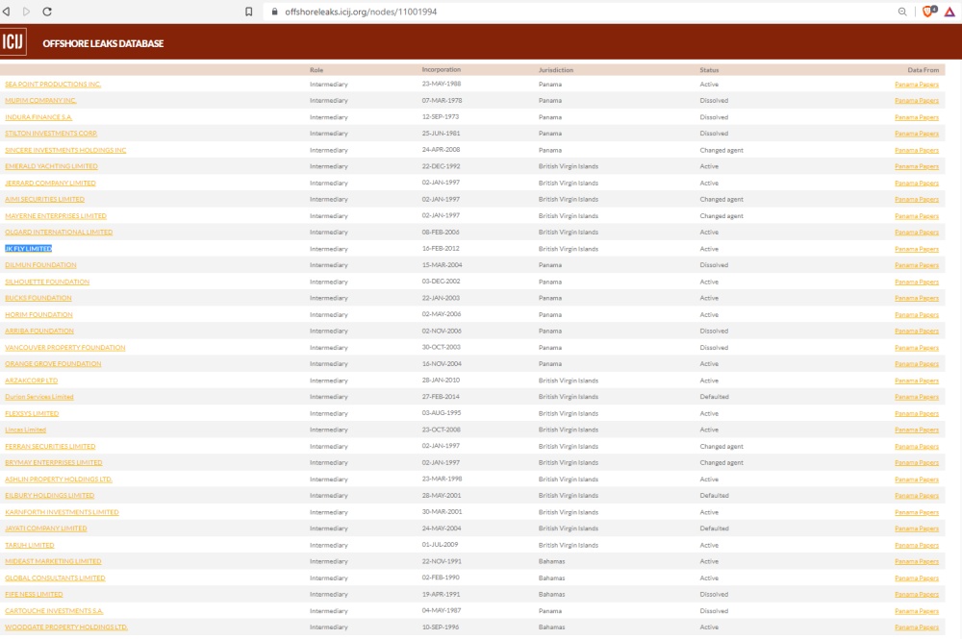This screenshot has height=639, width=962.
Task: Open the JK FLY LIMITED entry
Action: [x=28, y=249]
